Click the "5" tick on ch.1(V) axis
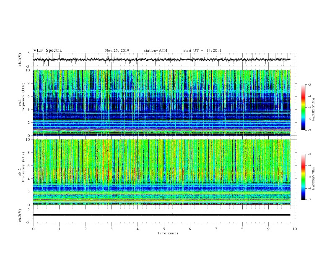The height and width of the screenshot is (257, 332). tap(29, 53)
